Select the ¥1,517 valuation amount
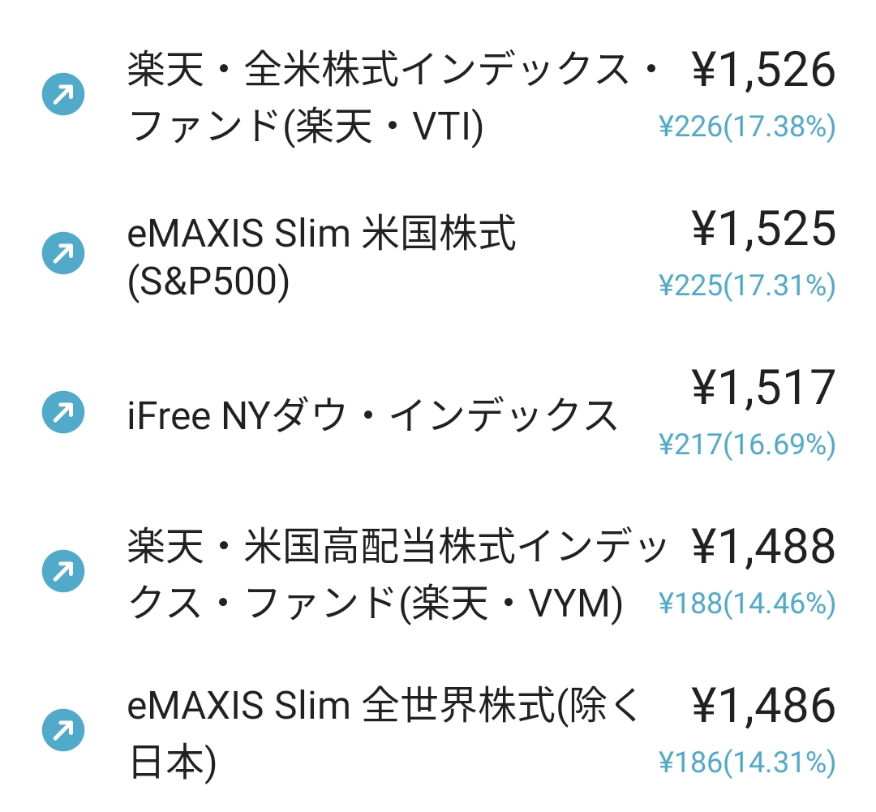 tap(764, 388)
